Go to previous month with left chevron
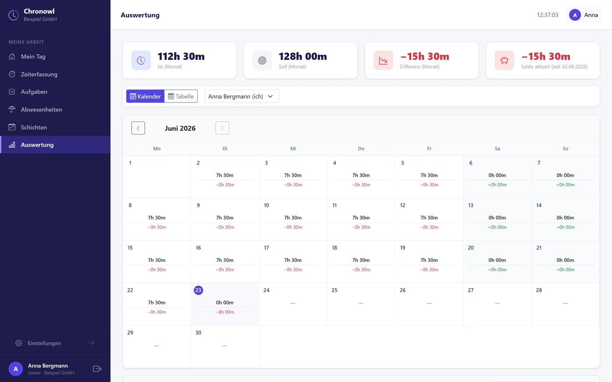The width and height of the screenshot is (612, 382). [138, 128]
